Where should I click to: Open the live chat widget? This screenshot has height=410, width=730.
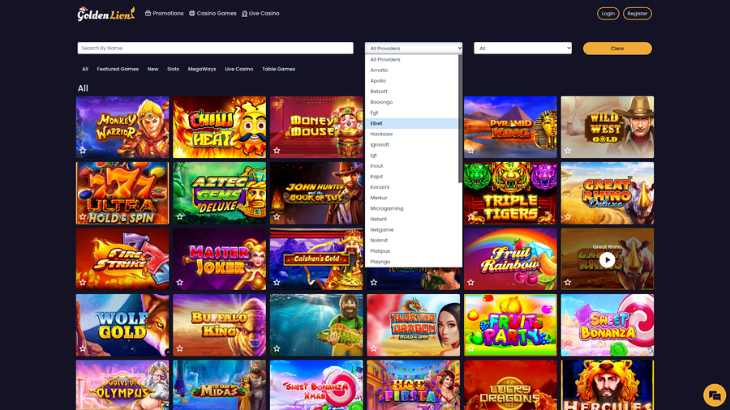tap(715, 395)
